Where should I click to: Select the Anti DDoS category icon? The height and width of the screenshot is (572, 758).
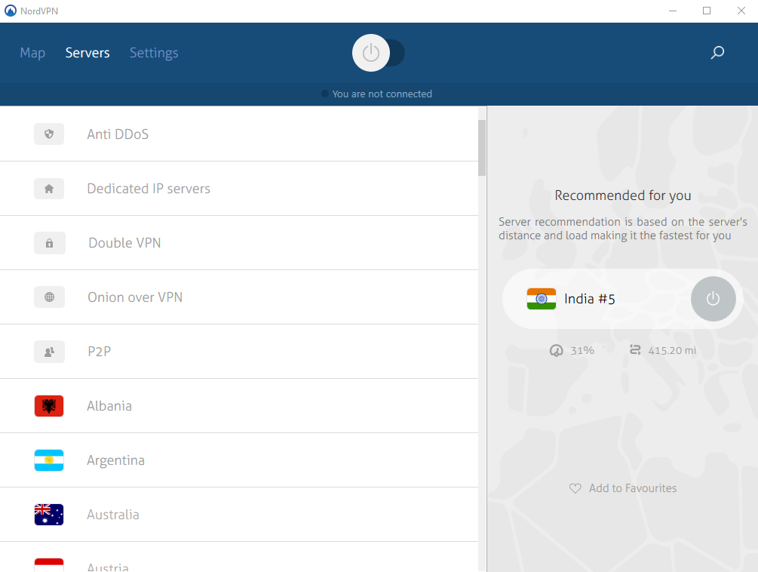point(49,134)
